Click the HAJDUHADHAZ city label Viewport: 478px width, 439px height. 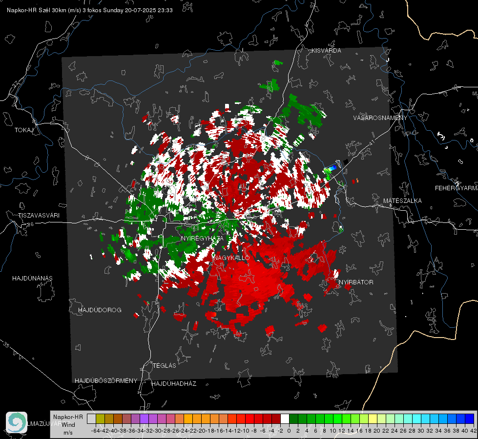point(174,384)
